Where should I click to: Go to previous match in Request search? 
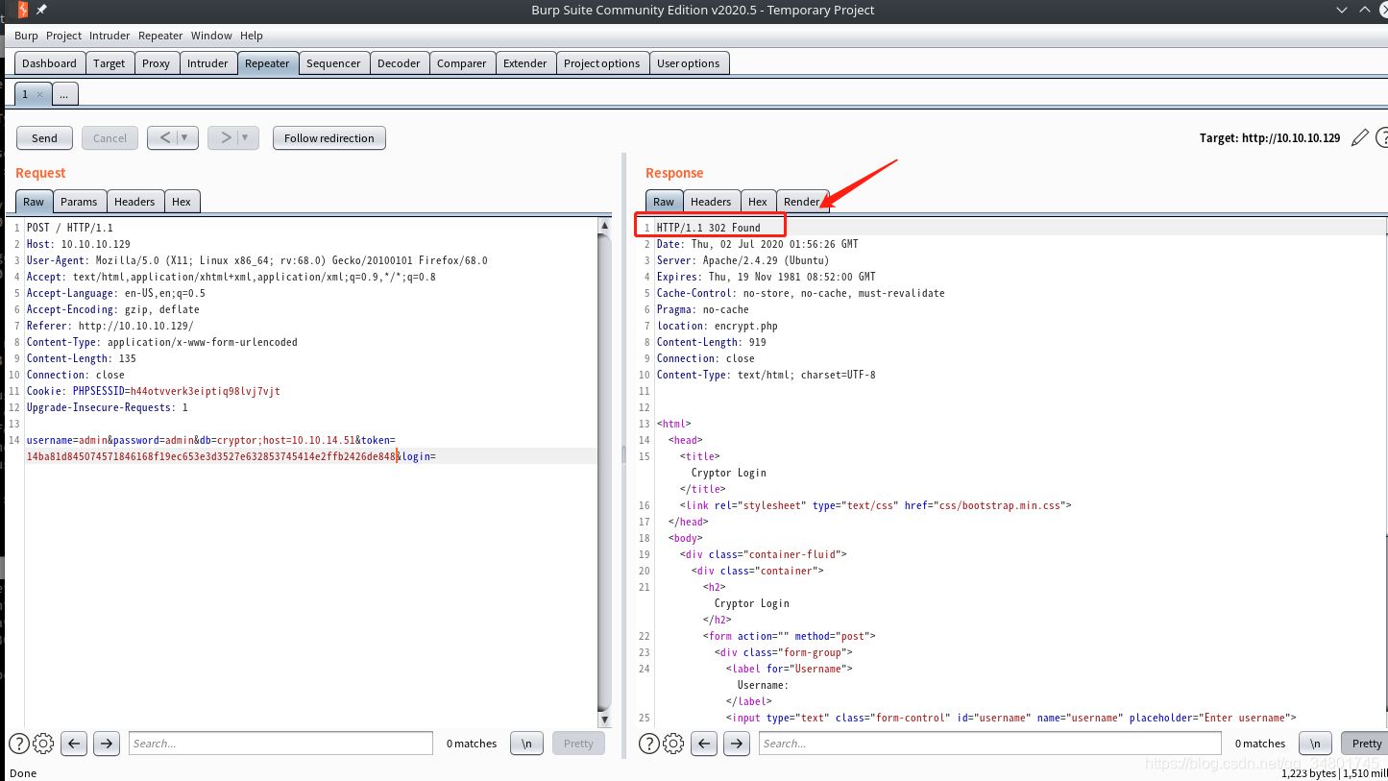75,744
